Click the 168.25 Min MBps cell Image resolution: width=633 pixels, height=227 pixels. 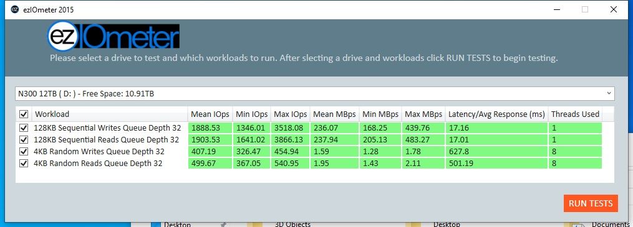[x=380, y=128]
